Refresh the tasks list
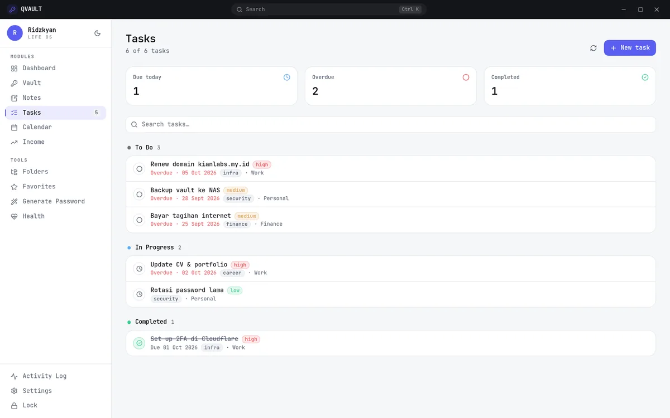The width and height of the screenshot is (670, 418). click(x=594, y=48)
